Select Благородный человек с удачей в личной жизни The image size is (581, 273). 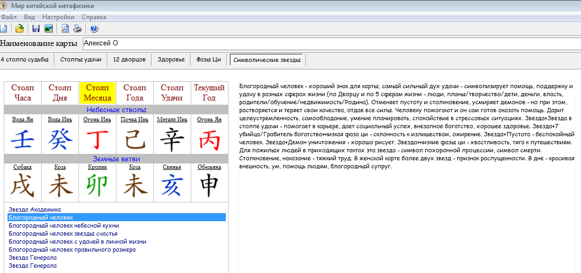tap(77, 241)
